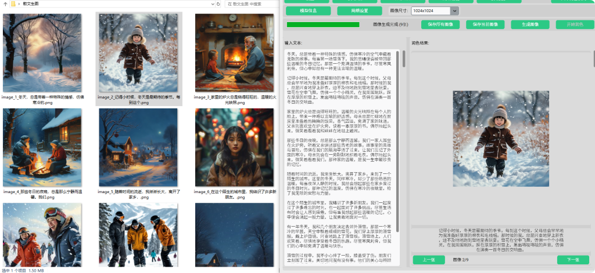Click the caption text below the preview image

(501, 240)
